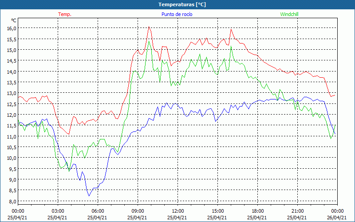Click the 8,0 y-axis value
The height and width of the screenshot is (222, 355).
pyautogui.click(x=12, y=201)
